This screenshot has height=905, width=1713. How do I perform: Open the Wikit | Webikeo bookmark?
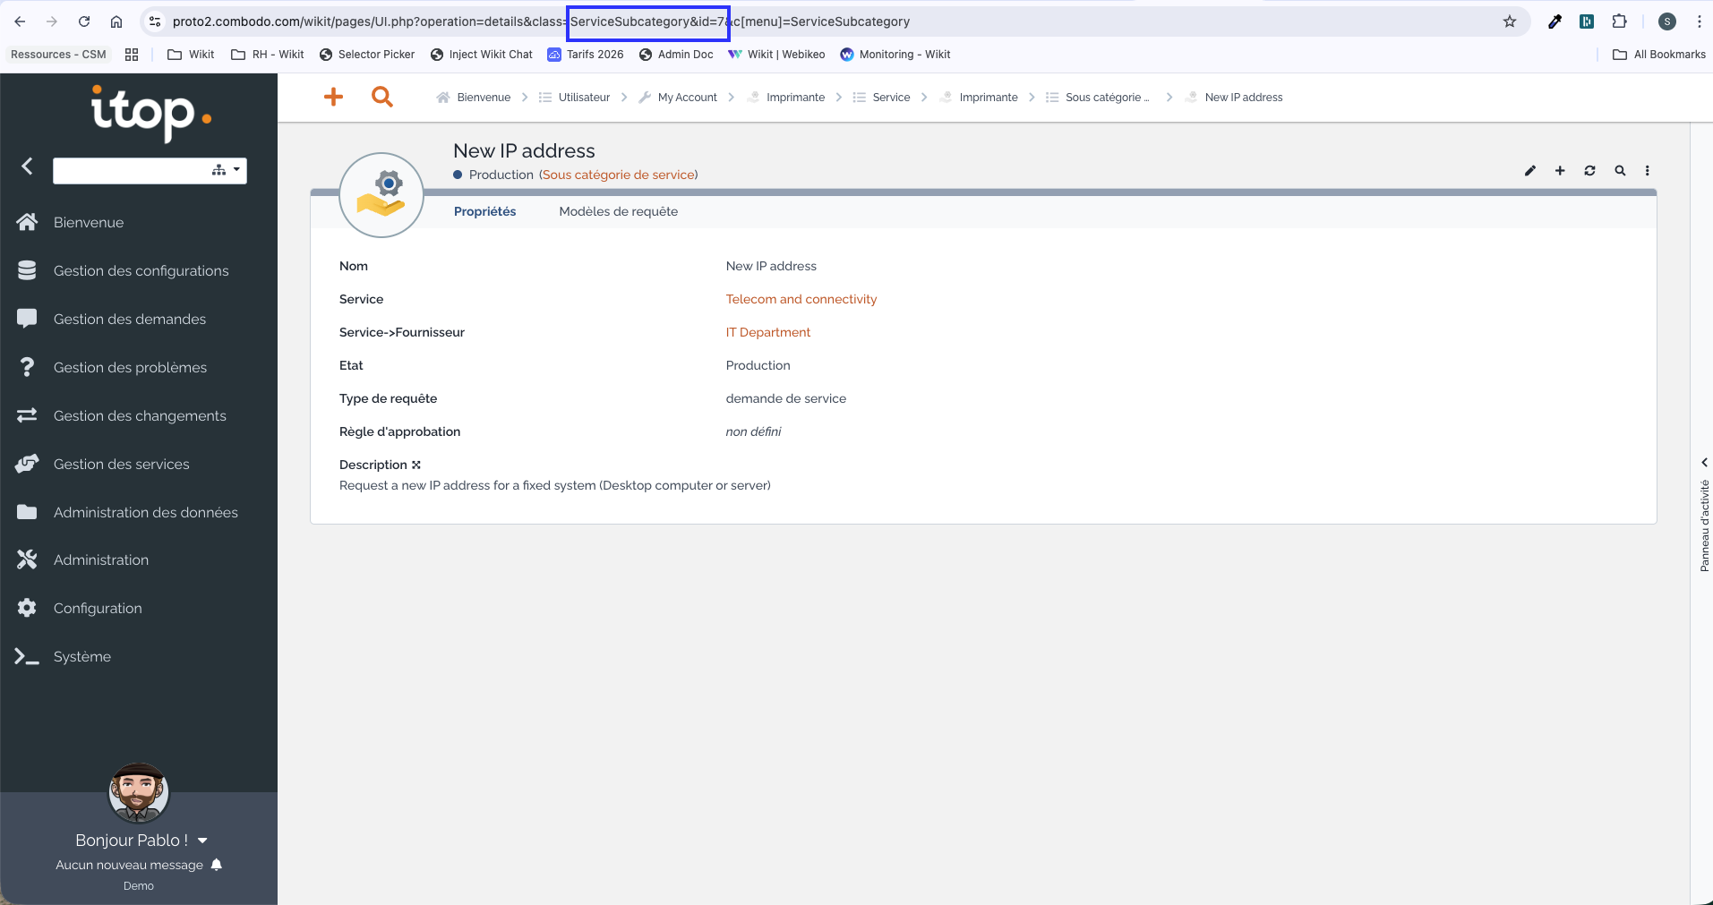click(776, 55)
